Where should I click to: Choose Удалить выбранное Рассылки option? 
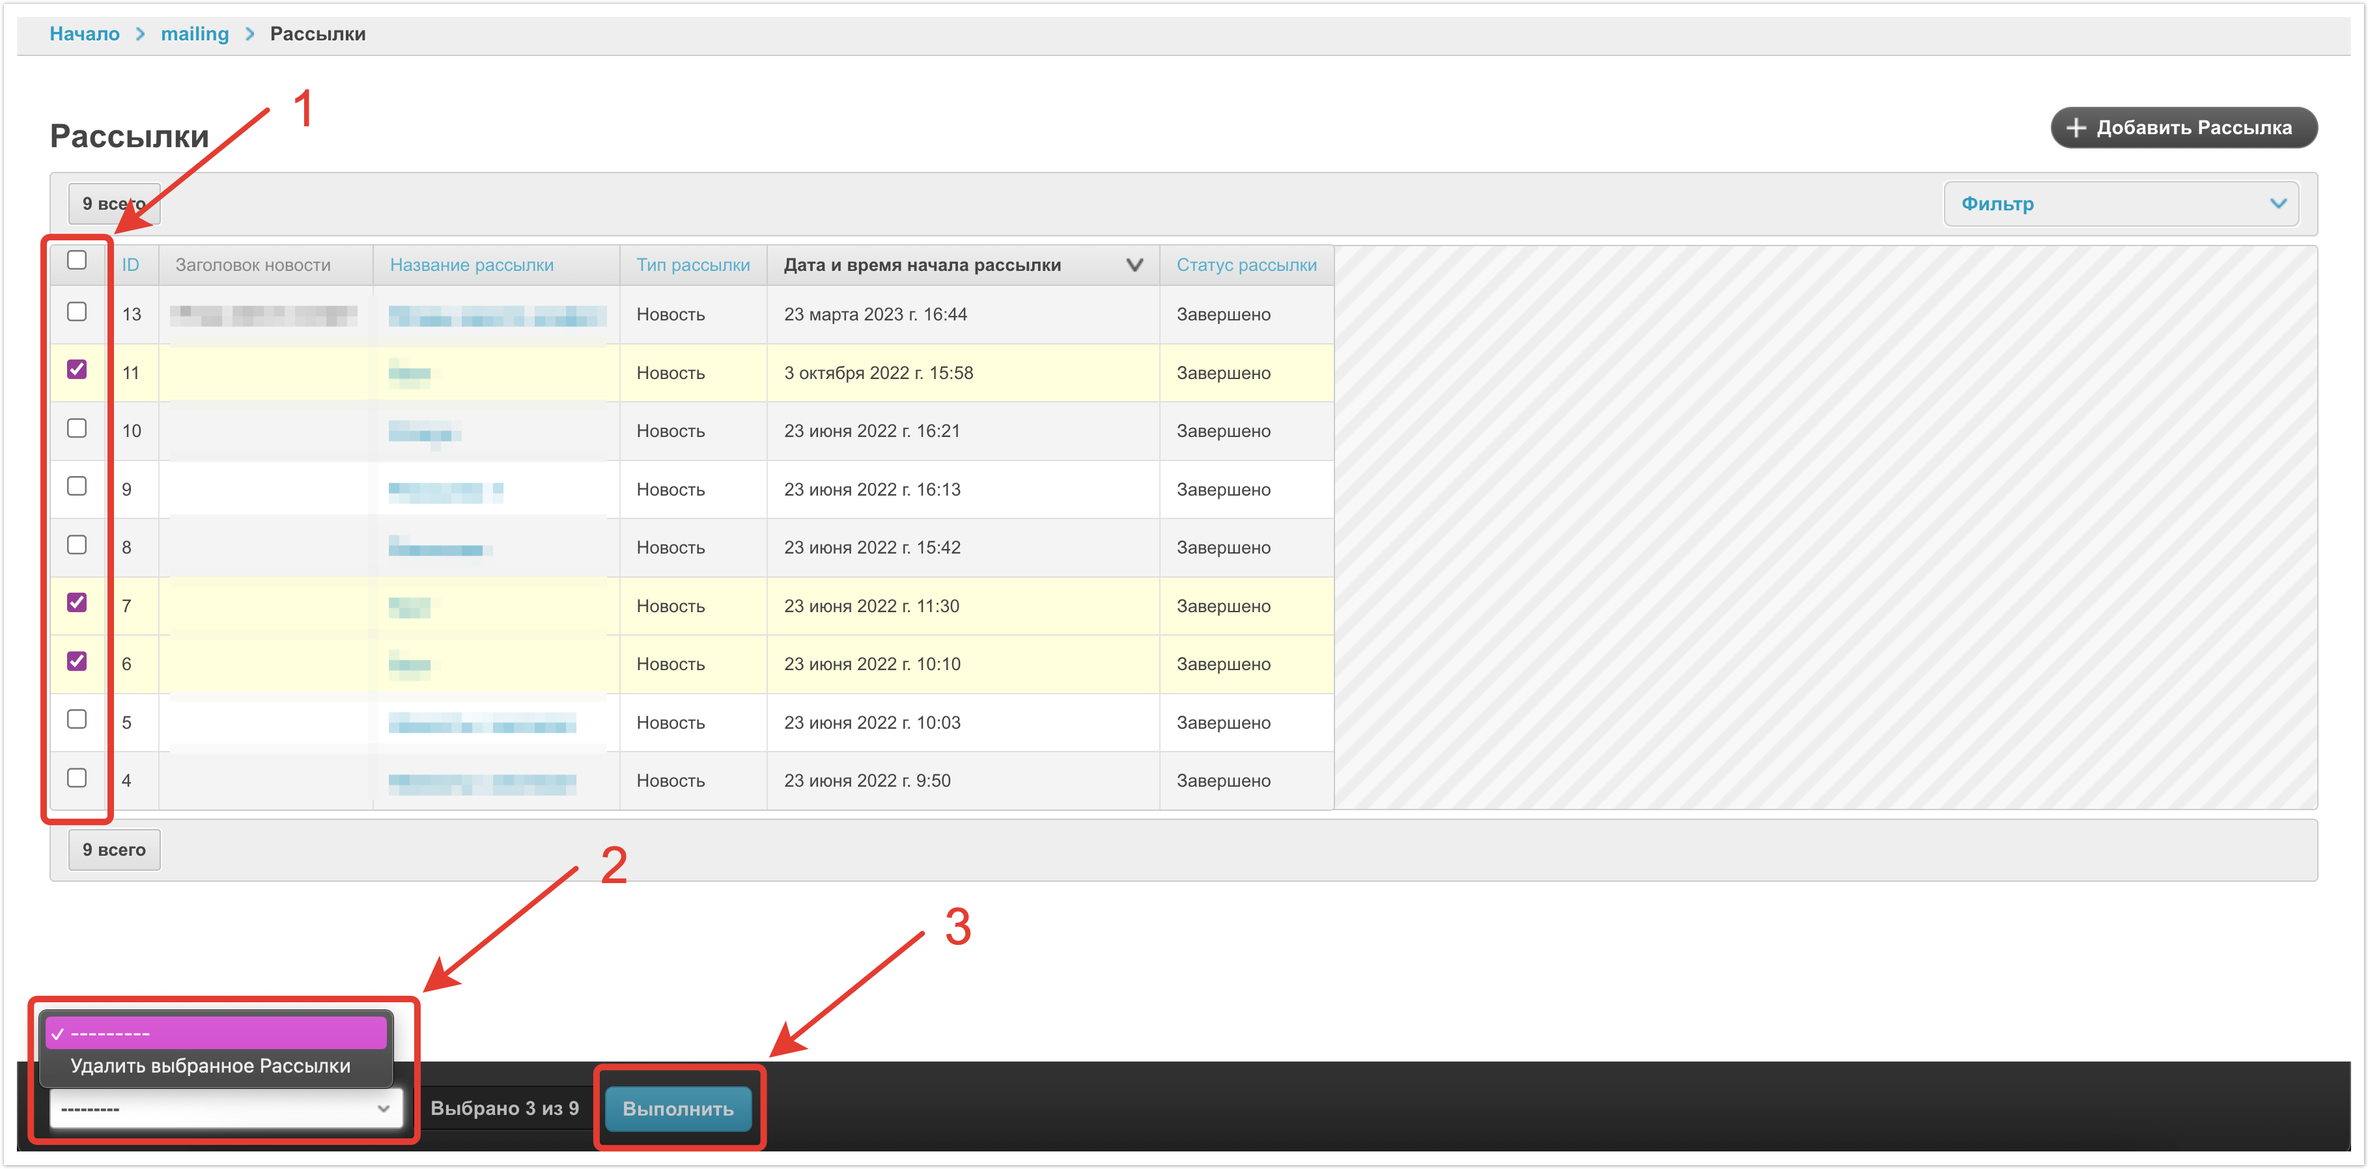point(210,1066)
